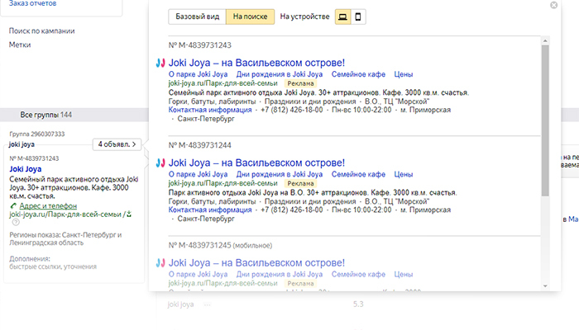Open 'Поиск по кампании' link
The height and width of the screenshot is (330, 579).
41,31
